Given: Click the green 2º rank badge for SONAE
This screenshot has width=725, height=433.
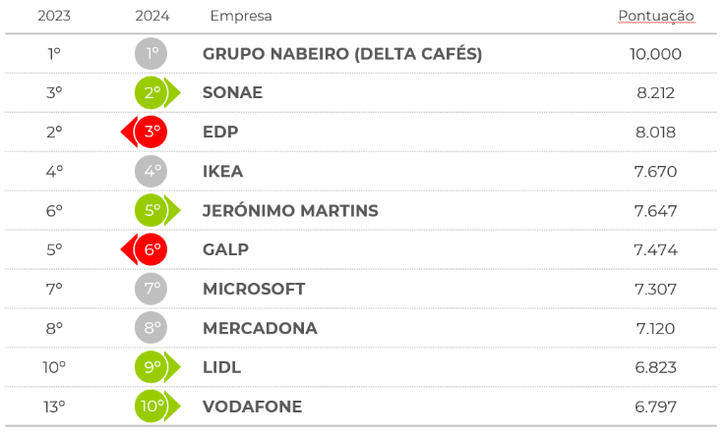Looking at the screenshot, I should pyautogui.click(x=152, y=93).
